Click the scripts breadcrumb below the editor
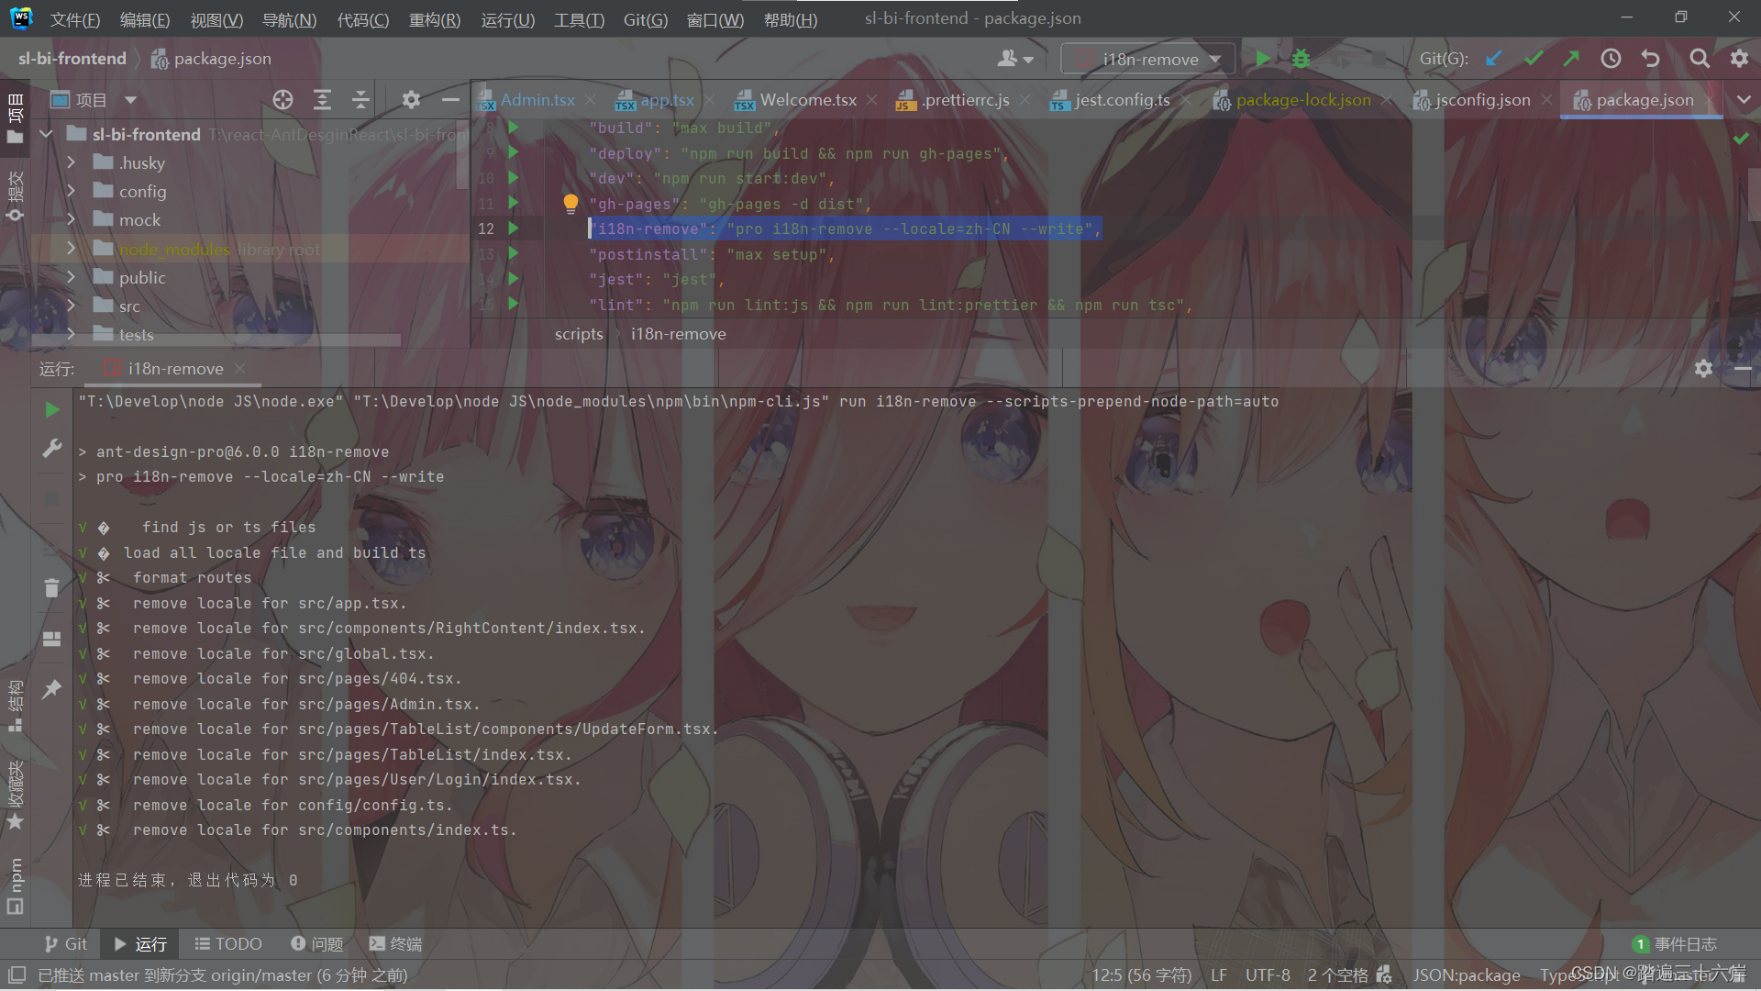 click(x=579, y=334)
